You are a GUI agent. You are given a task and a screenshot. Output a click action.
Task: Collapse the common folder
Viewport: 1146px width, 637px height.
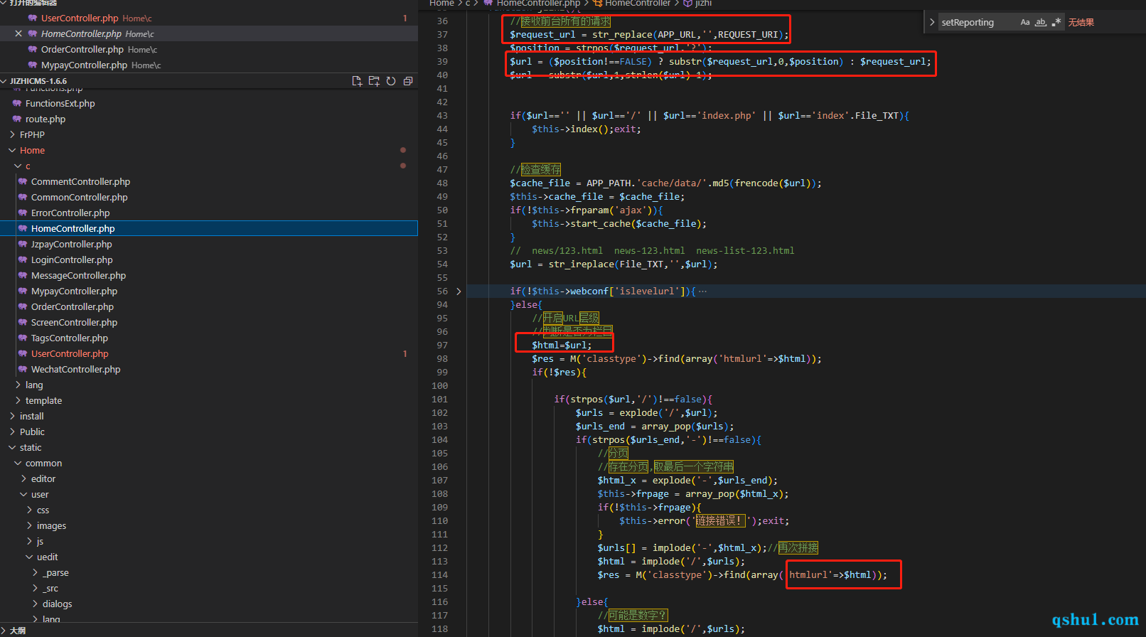point(18,463)
